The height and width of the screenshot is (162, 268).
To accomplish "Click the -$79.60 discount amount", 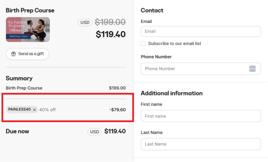I will (x=118, y=110).
